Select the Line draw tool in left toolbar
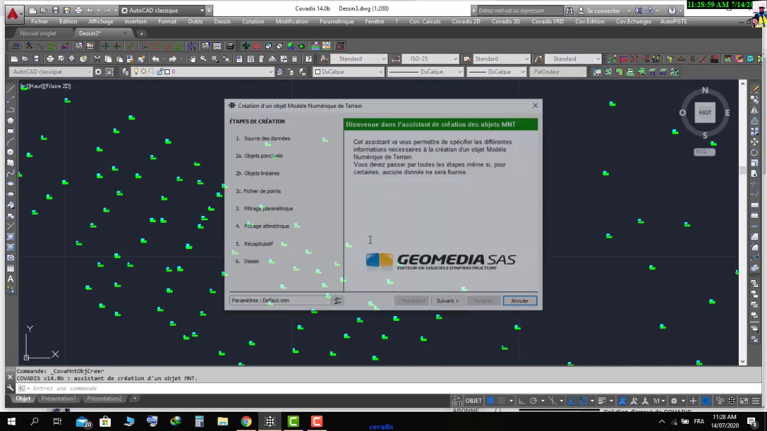767x431 pixels. 10,89
